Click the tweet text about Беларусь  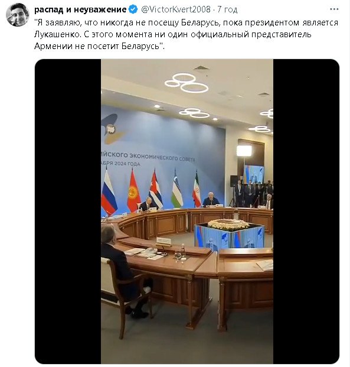(186, 34)
